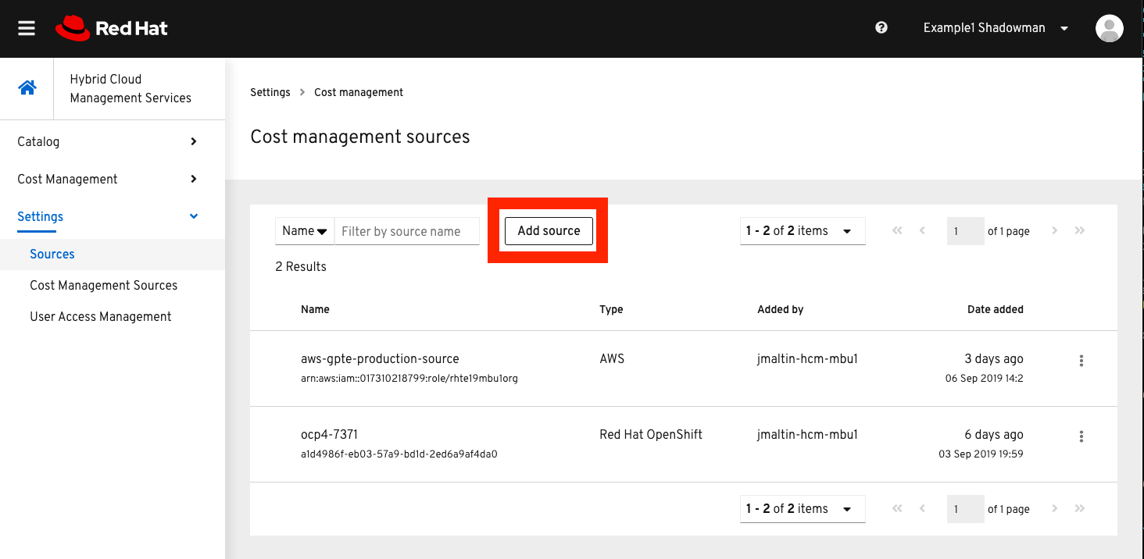Image resolution: width=1144 pixels, height=559 pixels.
Task: Open the hamburger navigation menu
Action: [x=27, y=28]
